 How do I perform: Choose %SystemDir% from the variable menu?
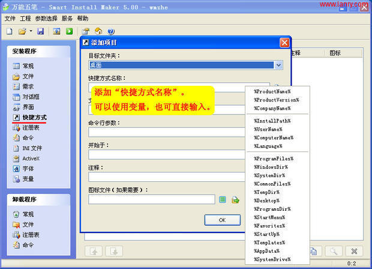pyautogui.click(x=269, y=175)
